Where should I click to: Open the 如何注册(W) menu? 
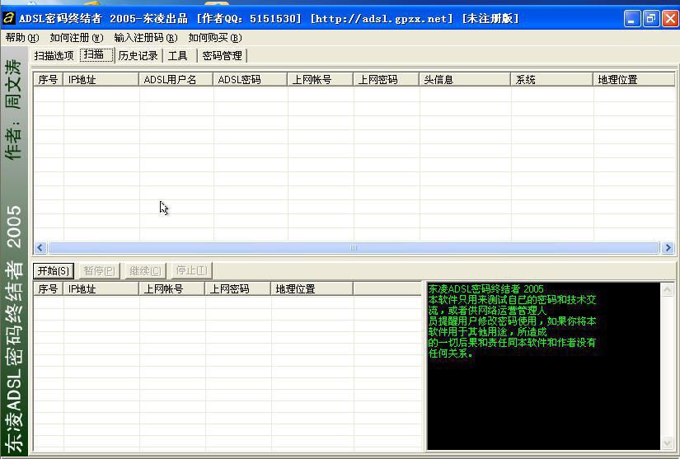[x=77, y=38]
